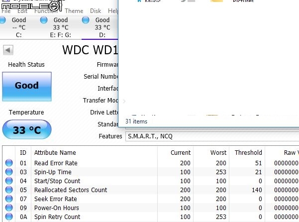The width and height of the screenshot is (299, 222).
Task: Select the Seek Error Rate attribute name
Action: (56, 199)
